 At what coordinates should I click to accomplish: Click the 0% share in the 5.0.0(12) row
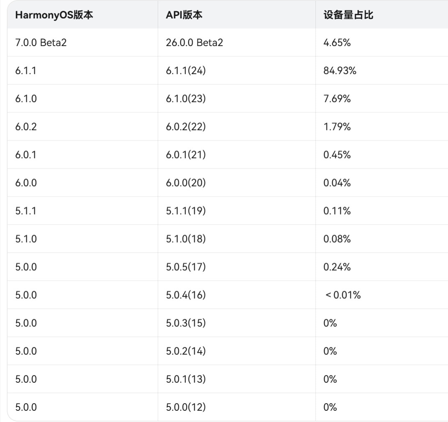click(x=330, y=407)
